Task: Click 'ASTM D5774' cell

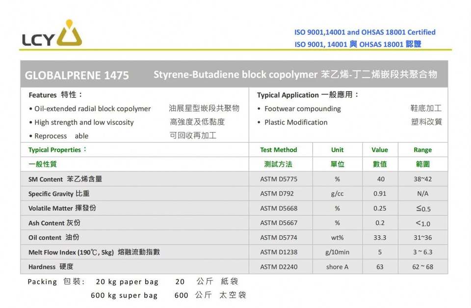Action: click(x=279, y=237)
